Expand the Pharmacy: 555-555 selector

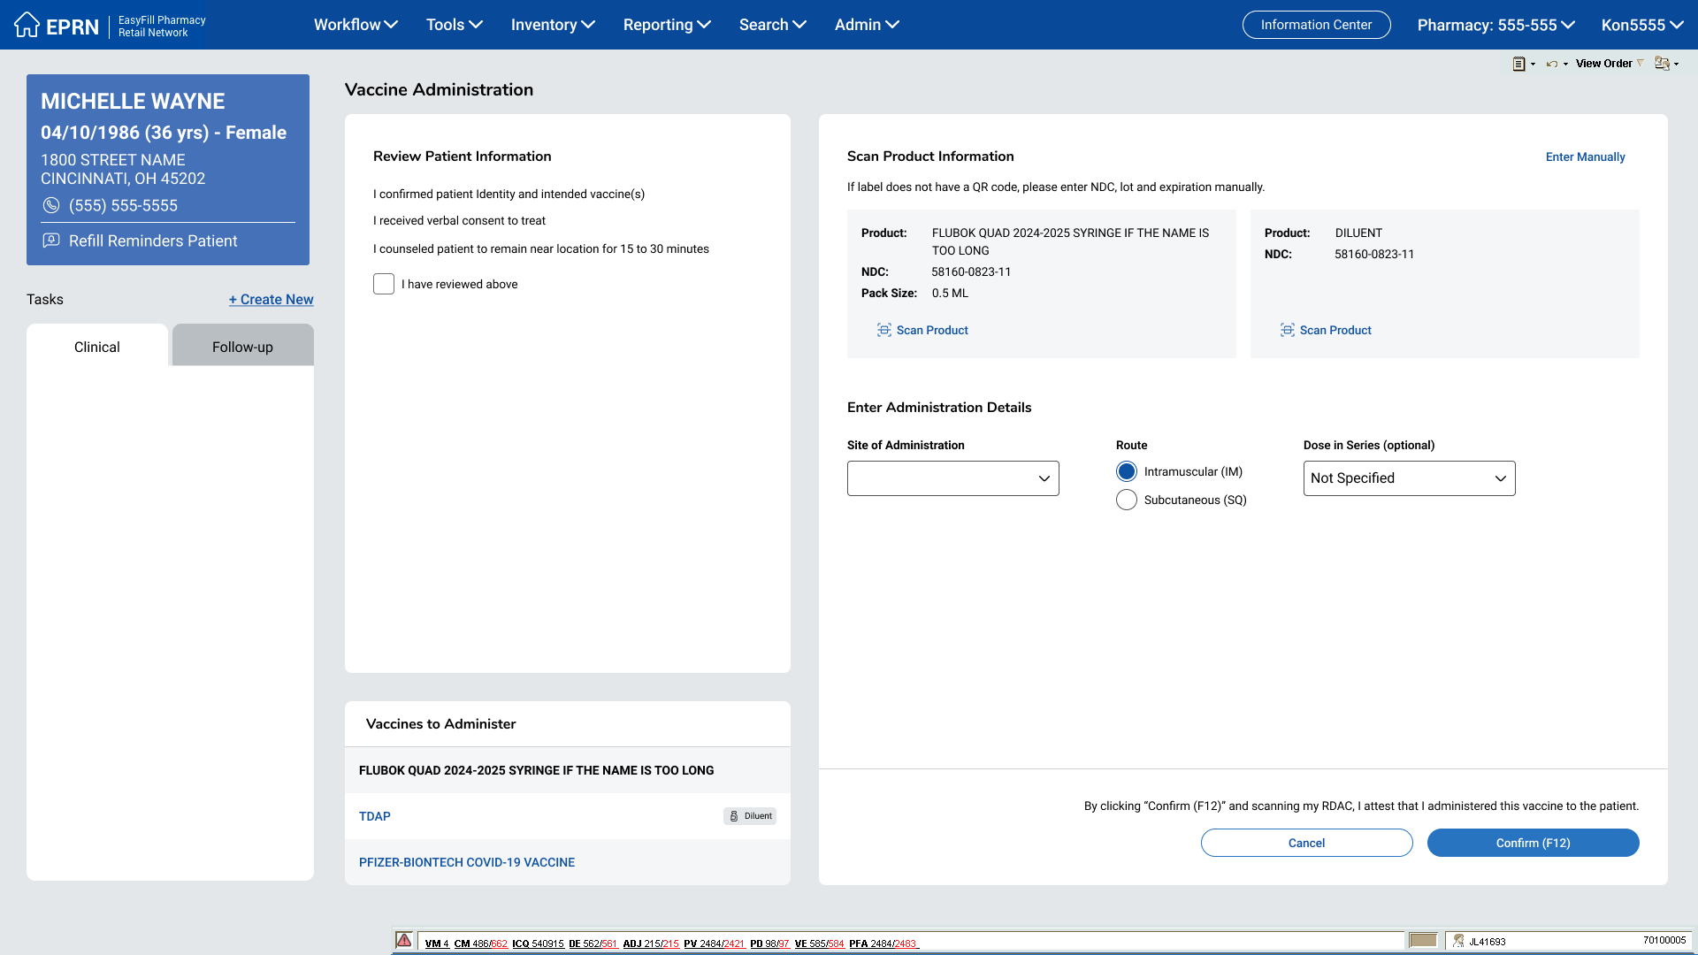tap(1495, 25)
